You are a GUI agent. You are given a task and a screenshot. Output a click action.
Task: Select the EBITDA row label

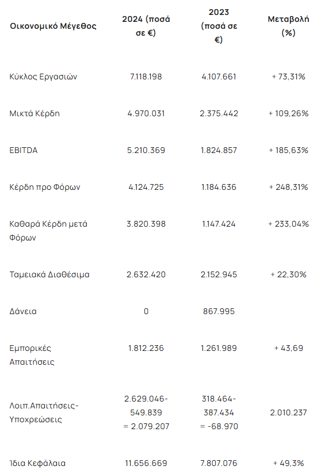pos(24,151)
